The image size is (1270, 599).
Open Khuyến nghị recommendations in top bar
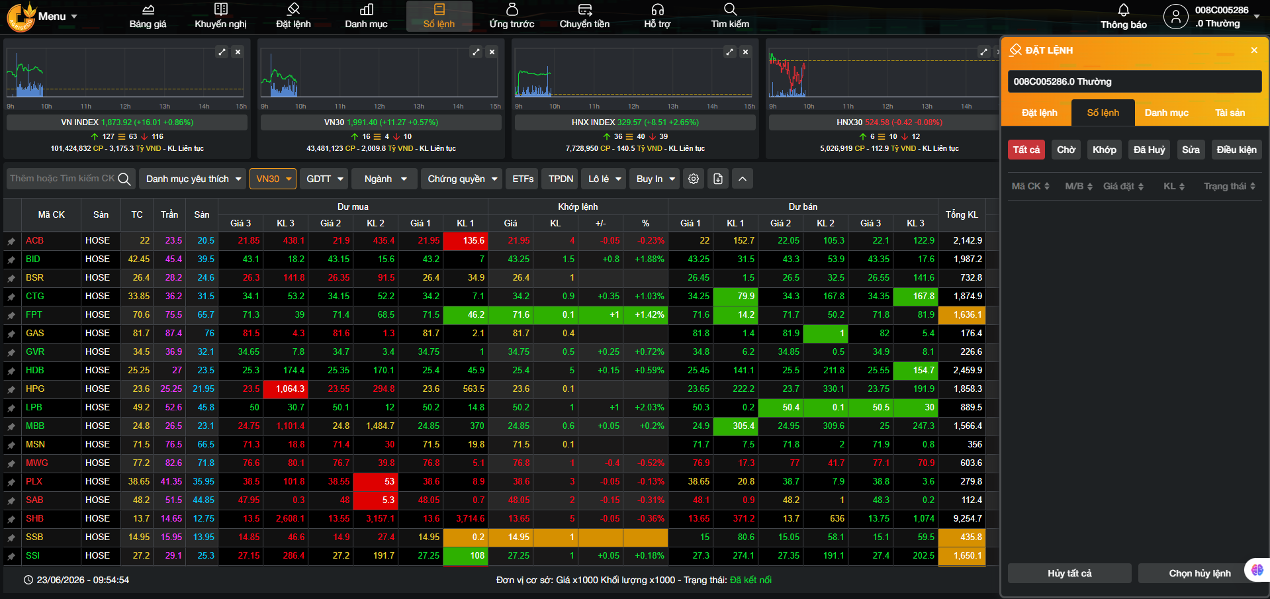click(220, 16)
